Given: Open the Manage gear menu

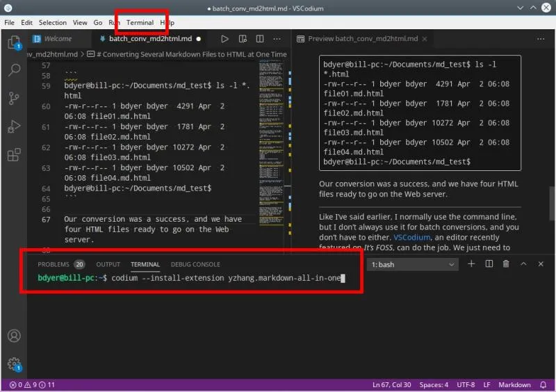Looking at the screenshot, I should [13, 364].
